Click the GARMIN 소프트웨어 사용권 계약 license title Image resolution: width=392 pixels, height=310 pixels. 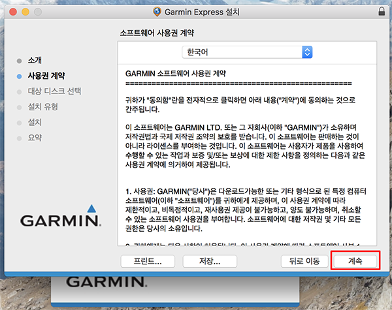(x=176, y=74)
